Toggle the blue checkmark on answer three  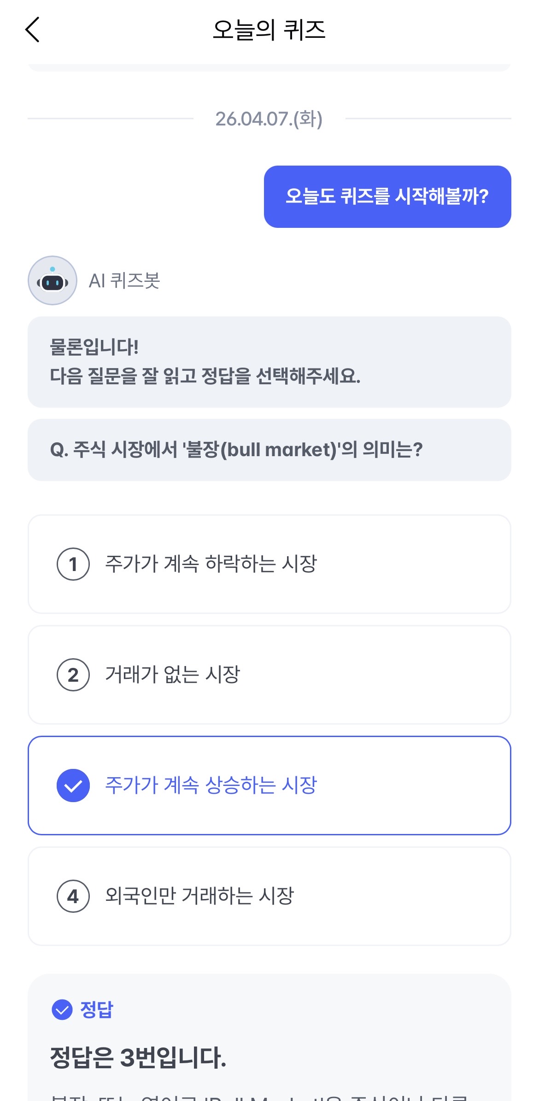tap(73, 786)
